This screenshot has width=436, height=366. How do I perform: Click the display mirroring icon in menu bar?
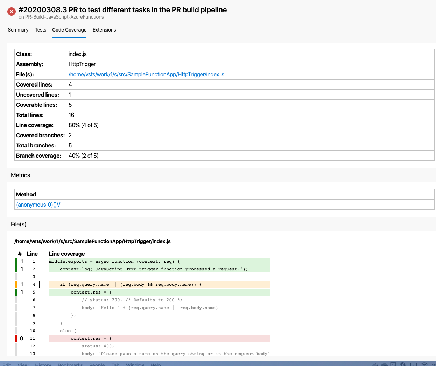[x=413, y=364]
